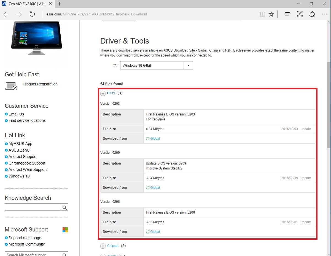Click the Chipset category link
331x256 pixels.
[x=113, y=246]
